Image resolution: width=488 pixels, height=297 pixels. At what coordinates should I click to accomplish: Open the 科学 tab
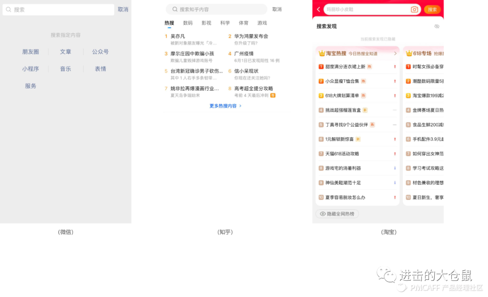tap(225, 23)
